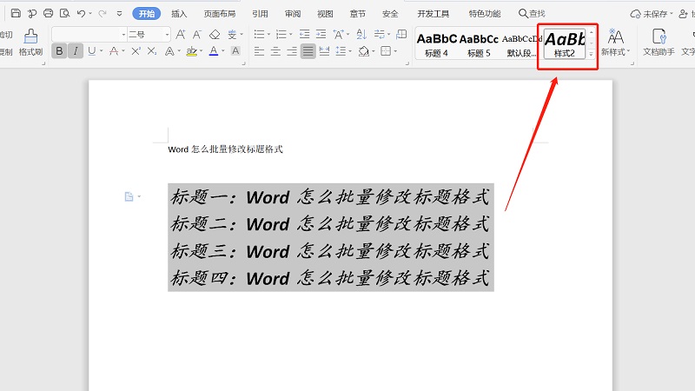This screenshot has width=695, height=391.
Task: Toggle Italic formatting
Action: [76, 51]
